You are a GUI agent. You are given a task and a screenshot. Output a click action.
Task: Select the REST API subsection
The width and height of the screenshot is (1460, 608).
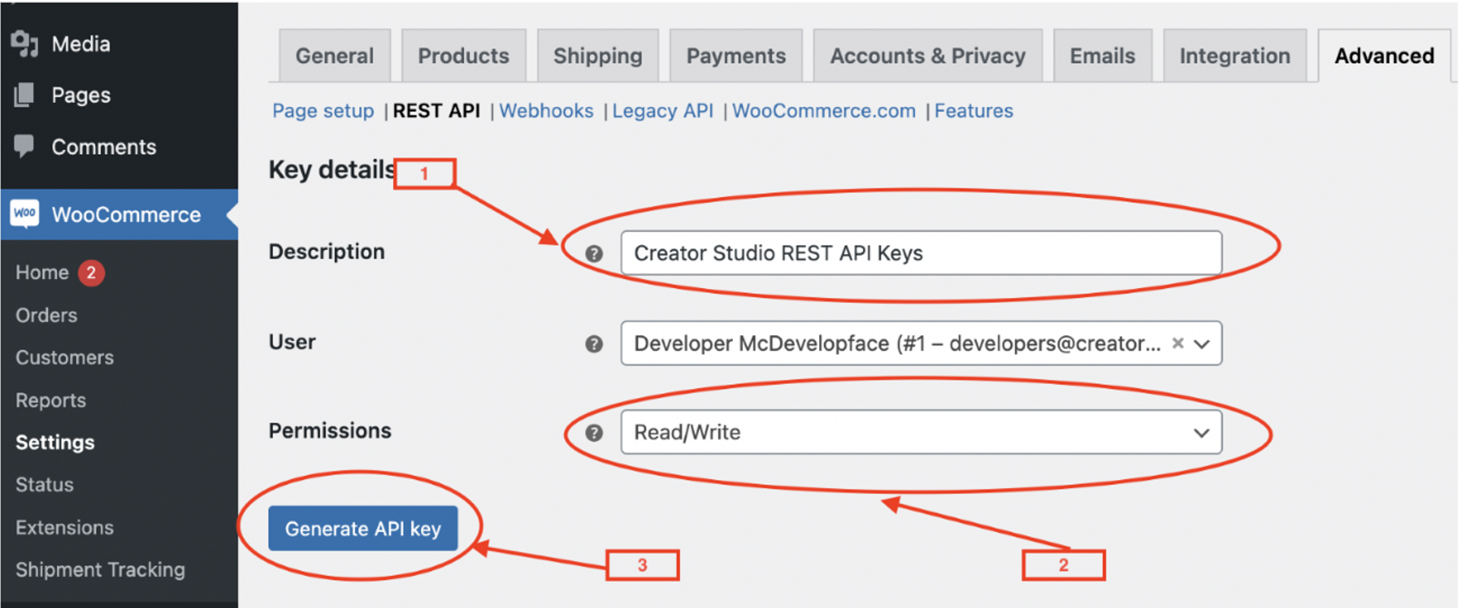[x=436, y=111]
